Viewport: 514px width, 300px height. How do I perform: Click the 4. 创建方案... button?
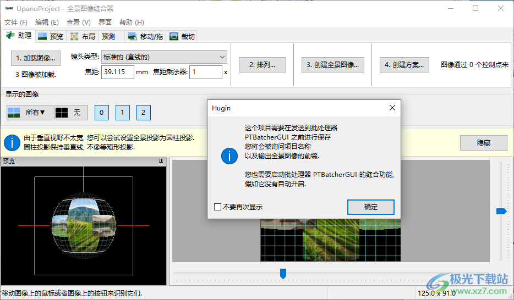tap(404, 65)
